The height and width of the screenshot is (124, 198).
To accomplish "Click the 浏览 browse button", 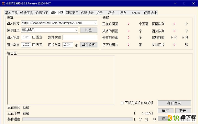I will 89,30.
